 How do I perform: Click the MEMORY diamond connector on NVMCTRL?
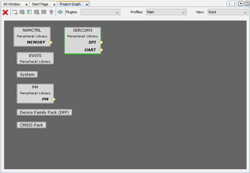[50, 42]
